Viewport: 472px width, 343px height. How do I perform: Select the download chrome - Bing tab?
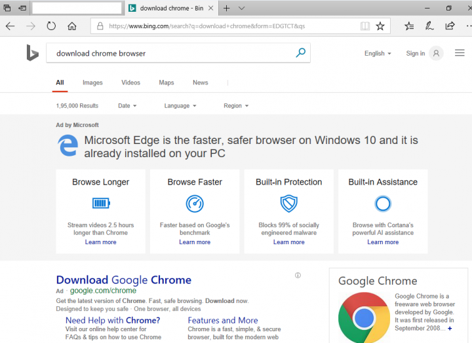coord(171,8)
